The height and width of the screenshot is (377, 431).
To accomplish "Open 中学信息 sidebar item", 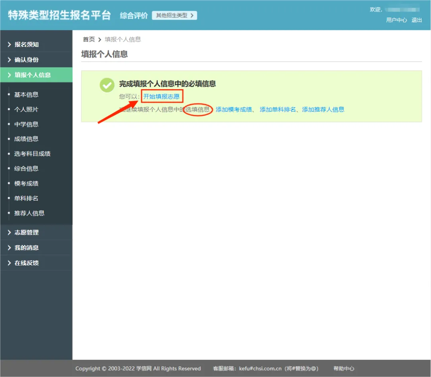I will [x=26, y=124].
